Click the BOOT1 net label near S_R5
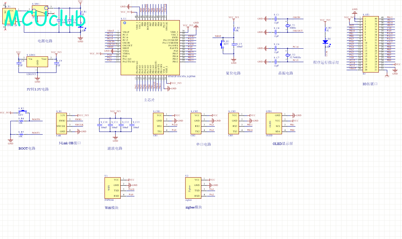Screen dimensions: 402x239 pos(36,133)
